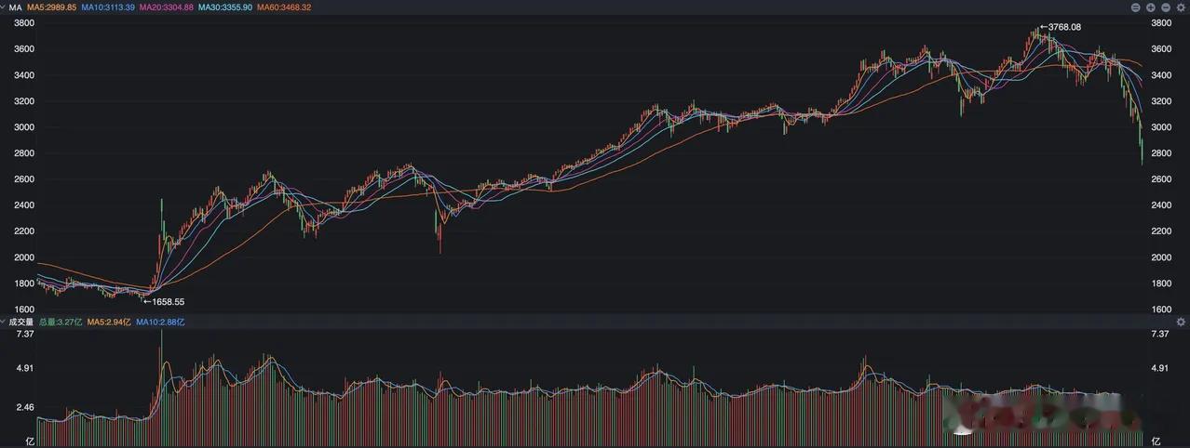Click the MA10:3113.39 legend value
Viewport: 1190px width, 448px height.
point(108,7)
